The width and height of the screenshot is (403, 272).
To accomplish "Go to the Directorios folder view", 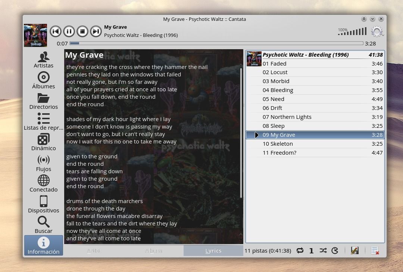I will [x=44, y=101].
